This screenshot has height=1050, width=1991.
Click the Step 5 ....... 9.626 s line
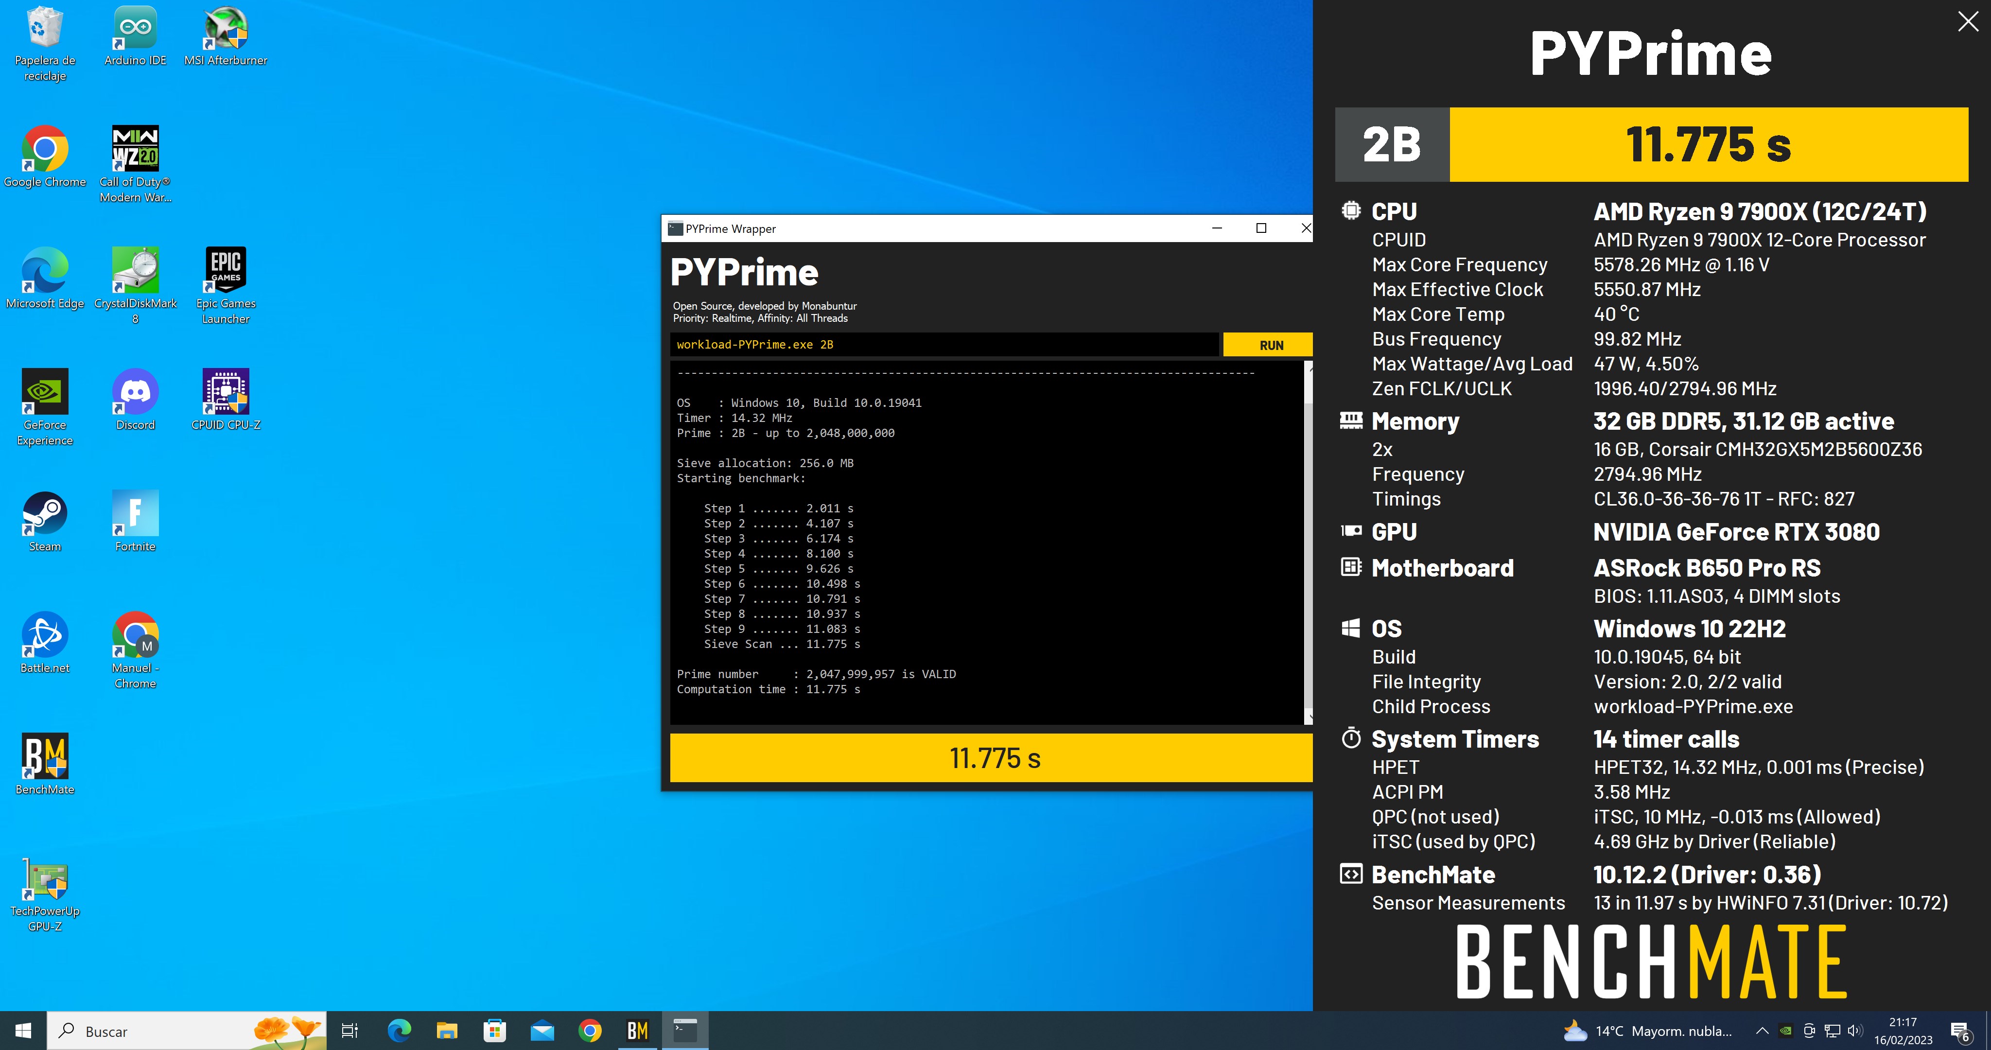coord(778,568)
